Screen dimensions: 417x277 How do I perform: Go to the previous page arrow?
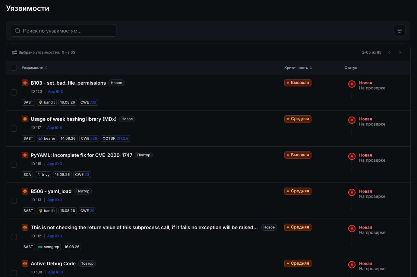click(389, 52)
